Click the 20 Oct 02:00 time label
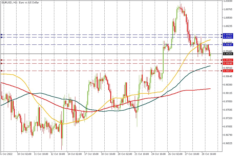Image resolution: width=236 pixels, height=157 pixels. 125,154
